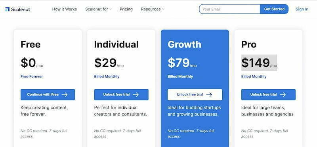Screen dimensions: 317x147
Task: Focus the Your Email input field
Action: click(x=230, y=9)
